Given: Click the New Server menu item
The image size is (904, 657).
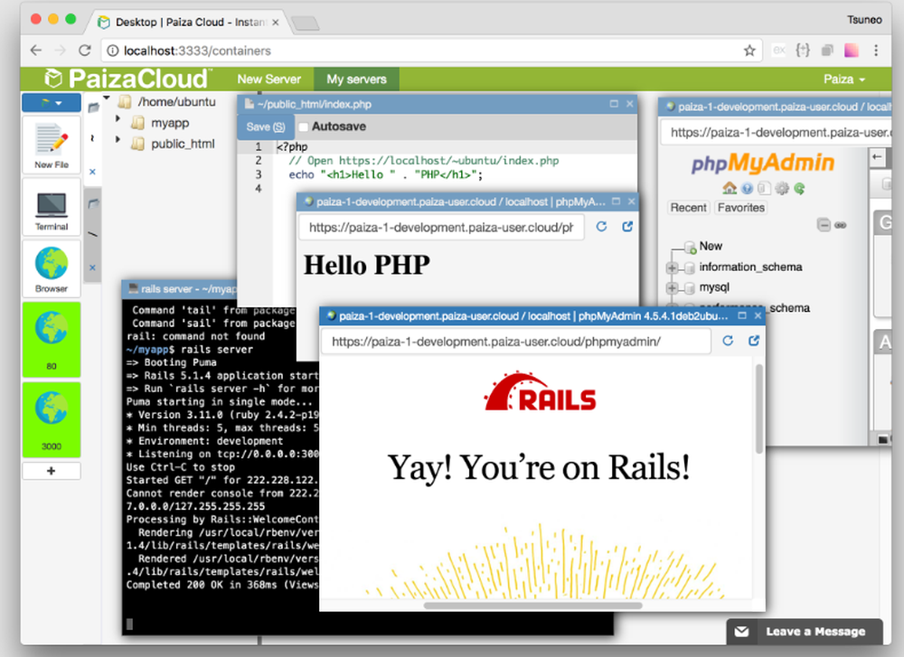Looking at the screenshot, I should (x=268, y=80).
